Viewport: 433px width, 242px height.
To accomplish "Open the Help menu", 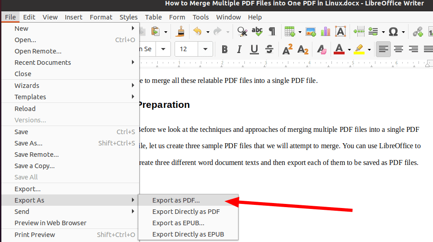I will tap(255, 17).
